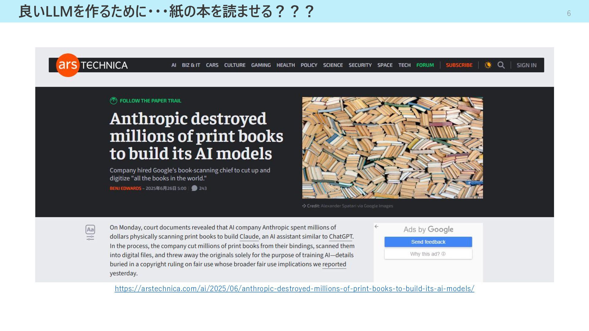The height and width of the screenshot is (331, 589).
Task: Click the SUBSCRIBE link
Action: (459, 65)
